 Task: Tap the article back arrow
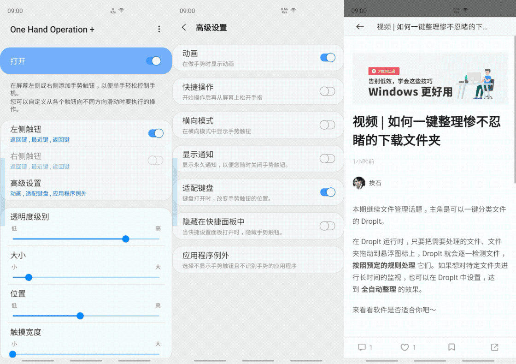360,27
